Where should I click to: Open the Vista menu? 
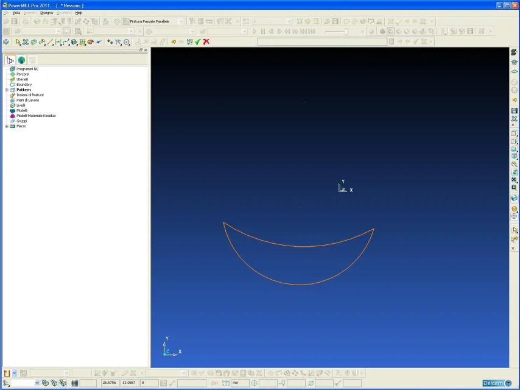click(16, 12)
